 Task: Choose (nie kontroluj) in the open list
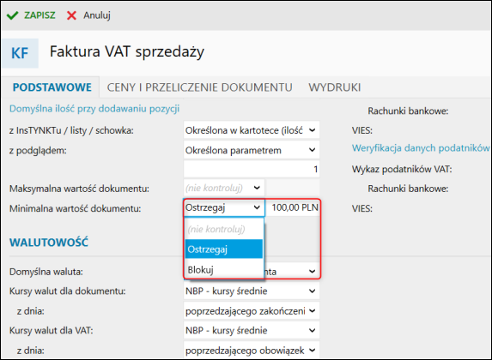point(224,230)
